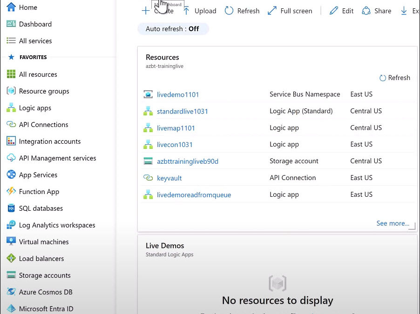Viewport: 420px width, 314px height.
Task: Click the logic app icon beside livemap1101
Action: [x=148, y=128]
